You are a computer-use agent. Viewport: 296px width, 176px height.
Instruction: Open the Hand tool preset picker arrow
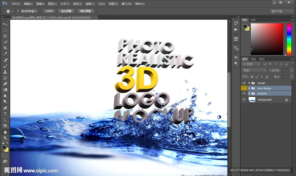tap(13, 11)
